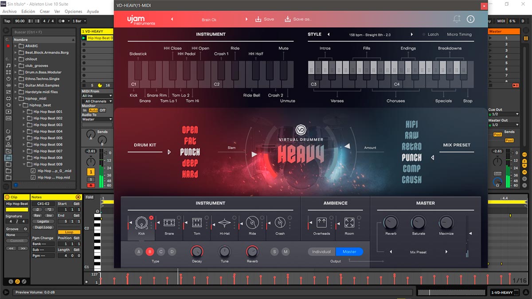Expand the chilout folder
This screenshot has height=299, width=532.
pos(16,59)
